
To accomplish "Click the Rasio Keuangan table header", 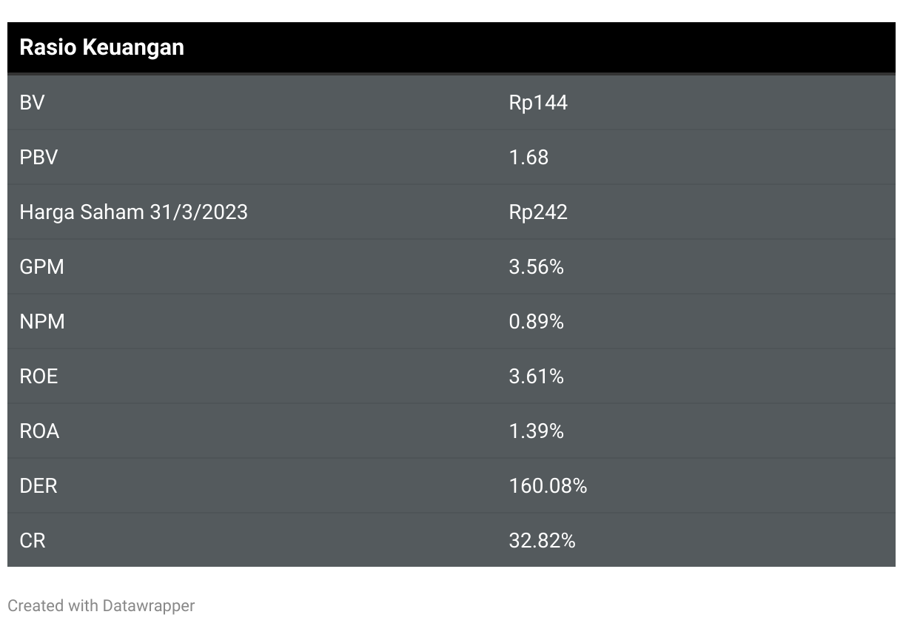I will 101,47.
